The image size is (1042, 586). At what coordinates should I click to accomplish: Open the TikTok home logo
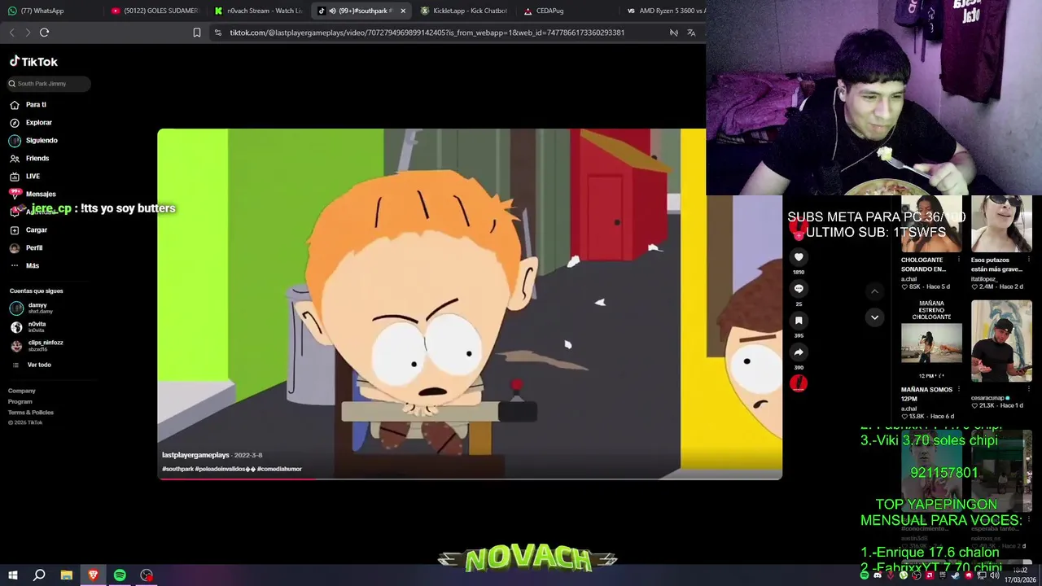point(33,62)
